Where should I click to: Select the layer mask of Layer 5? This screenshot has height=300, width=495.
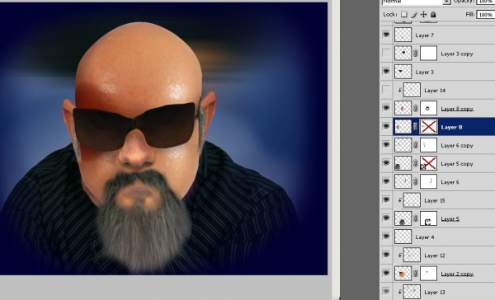[428, 218]
